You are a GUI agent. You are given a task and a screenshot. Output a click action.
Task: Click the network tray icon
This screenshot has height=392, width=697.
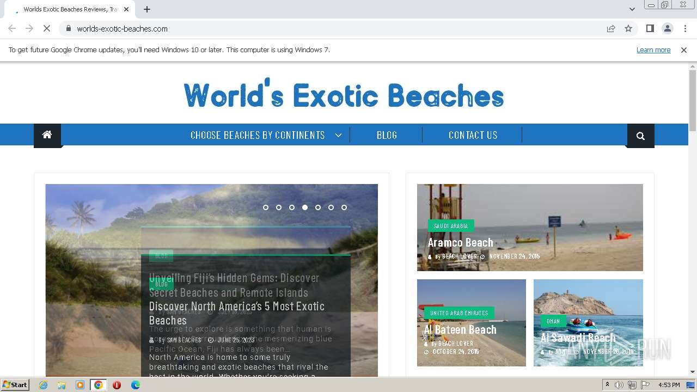(x=632, y=385)
